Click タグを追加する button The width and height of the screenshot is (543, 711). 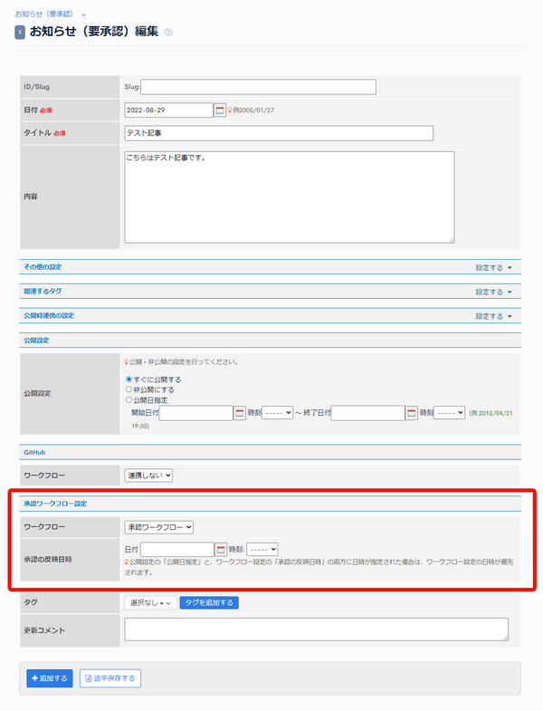(209, 602)
